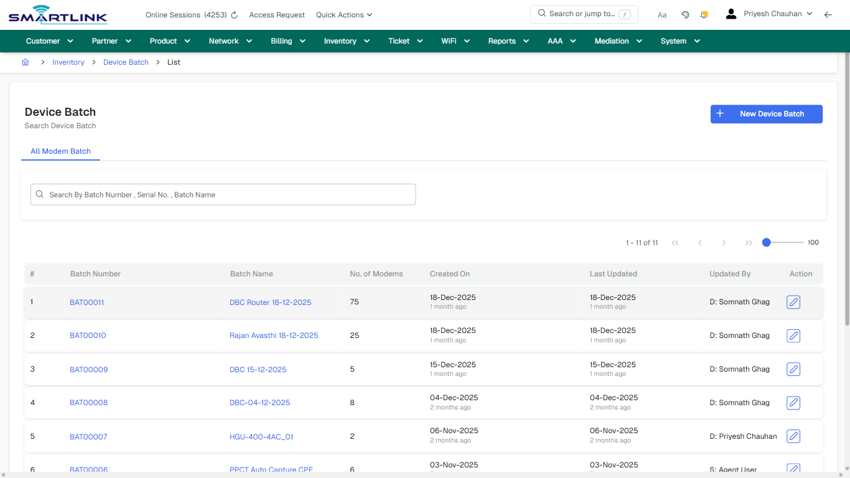Click the home breadcrumb icon
Viewport: 850px width, 478px height.
25,62
